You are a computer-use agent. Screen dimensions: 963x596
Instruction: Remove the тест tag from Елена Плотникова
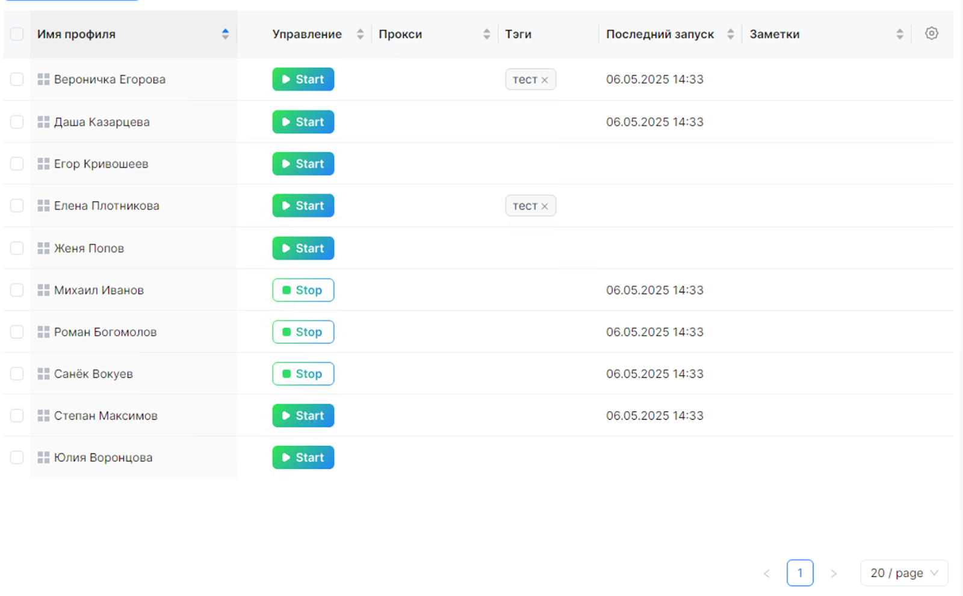click(x=545, y=206)
